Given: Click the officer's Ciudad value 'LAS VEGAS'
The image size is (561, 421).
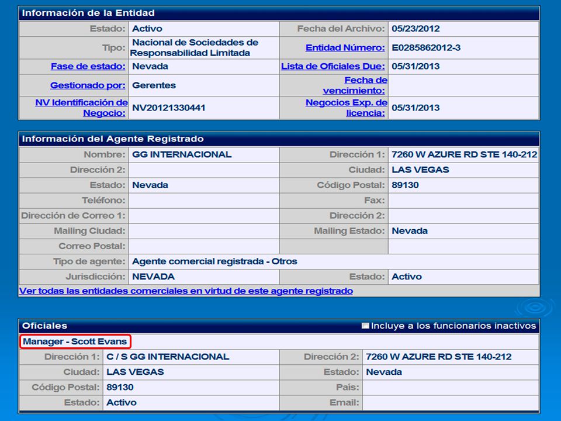Looking at the screenshot, I should tap(135, 372).
